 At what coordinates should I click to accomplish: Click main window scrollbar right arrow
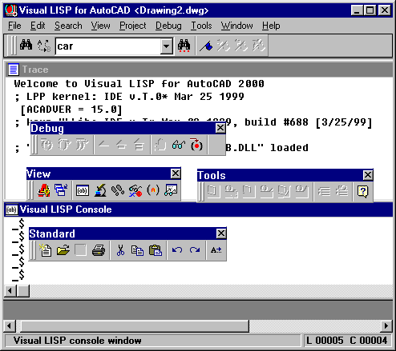[386, 325]
